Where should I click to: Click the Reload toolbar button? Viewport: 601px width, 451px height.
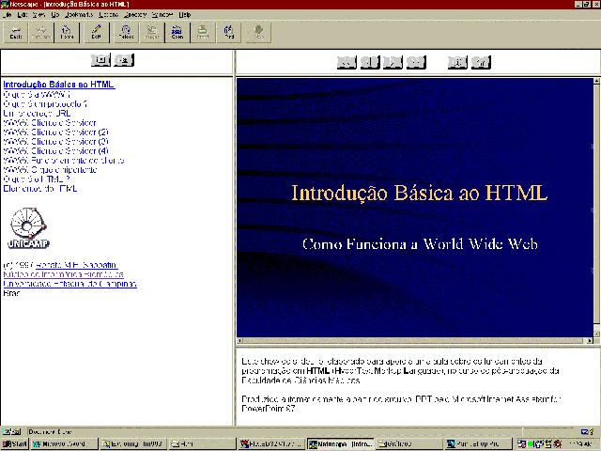coord(126,33)
